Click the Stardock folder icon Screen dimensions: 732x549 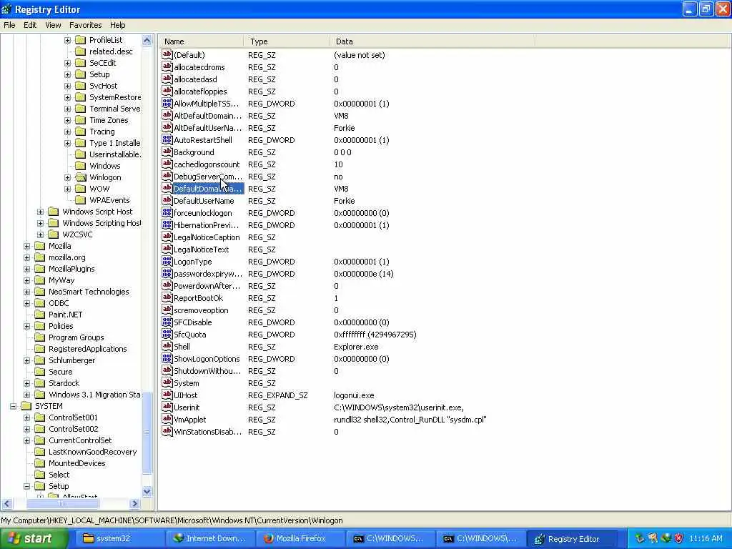point(40,383)
